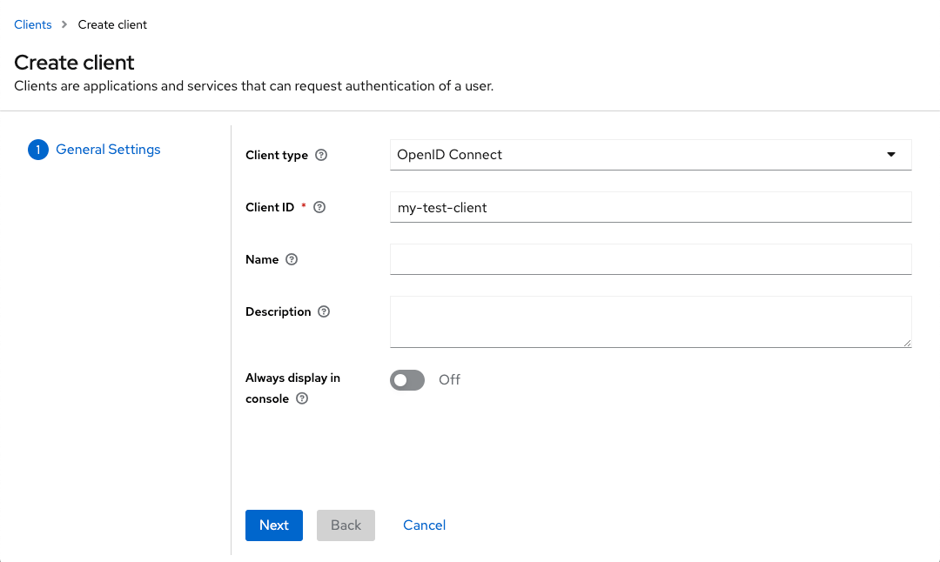This screenshot has height=562, width=940.
Task: Select the General Settings step
Action: (x=108, y=149)
